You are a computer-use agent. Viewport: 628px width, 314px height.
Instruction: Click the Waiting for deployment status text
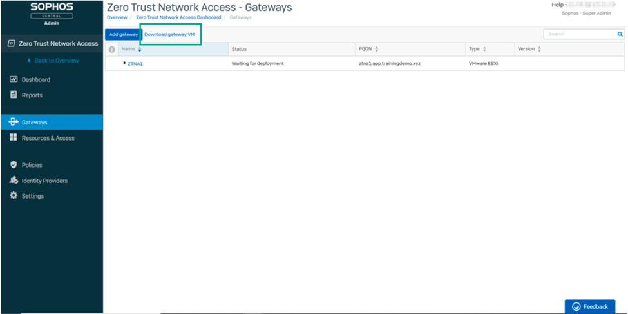(x=258, y=63)
